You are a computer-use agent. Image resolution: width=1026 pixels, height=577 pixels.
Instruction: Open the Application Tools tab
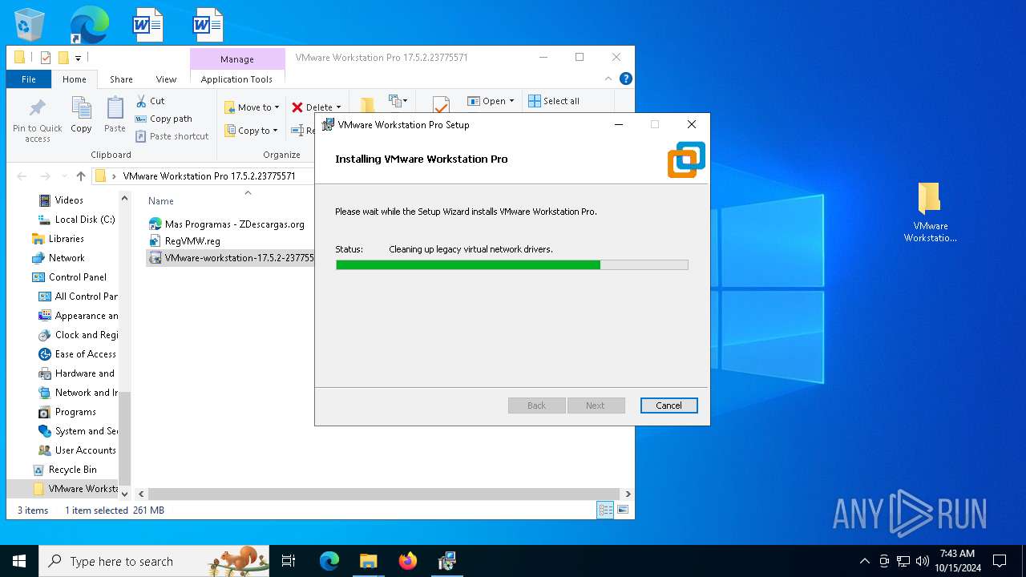(x=236, y=79)
